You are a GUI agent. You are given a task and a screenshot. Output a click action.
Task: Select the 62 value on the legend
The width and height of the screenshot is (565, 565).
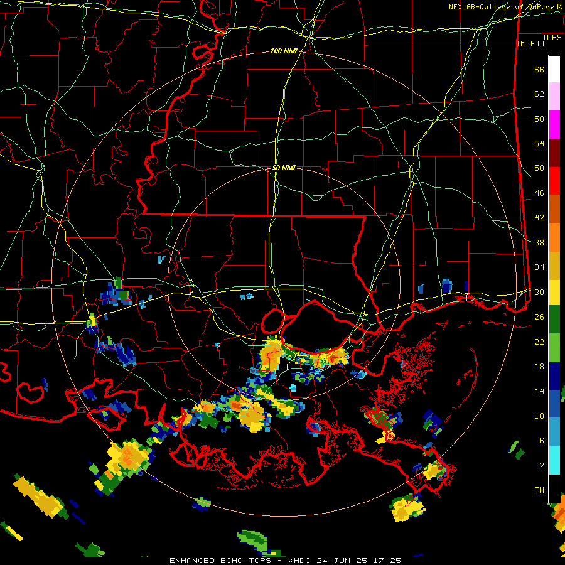[x=539, y=94]
